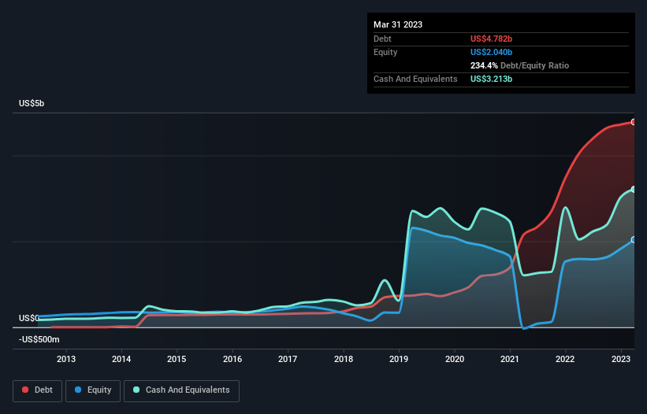This screenshot has height=414, width=647.
Task: Click the Equity label in tooltip
Action: click(385, 52)
